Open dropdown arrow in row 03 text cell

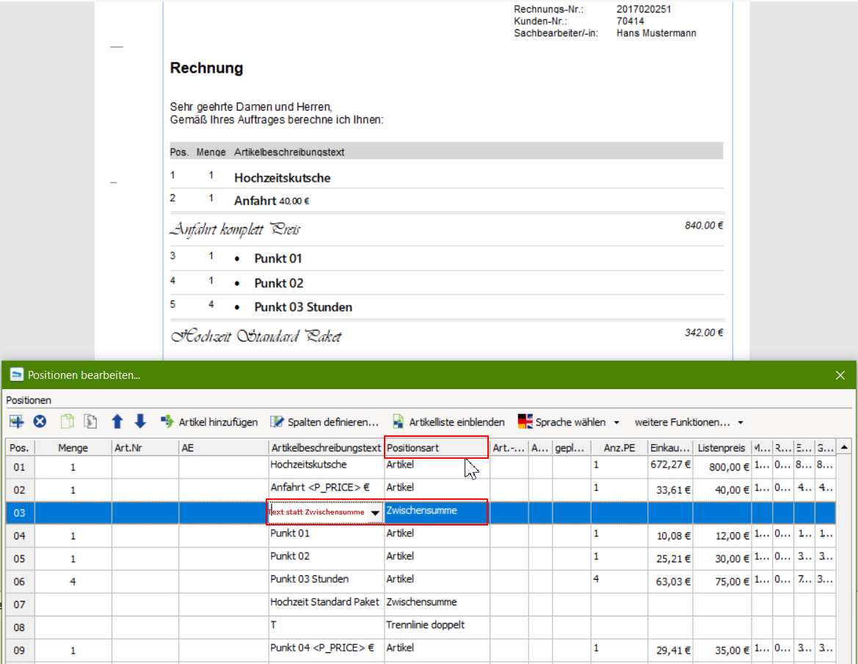pyautogui.click(x=375, y=512)
